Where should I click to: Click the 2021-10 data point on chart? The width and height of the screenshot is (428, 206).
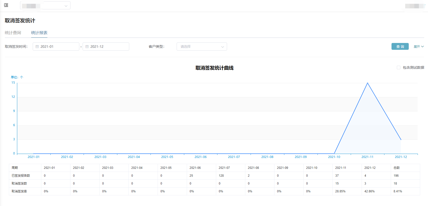point(334,153)
